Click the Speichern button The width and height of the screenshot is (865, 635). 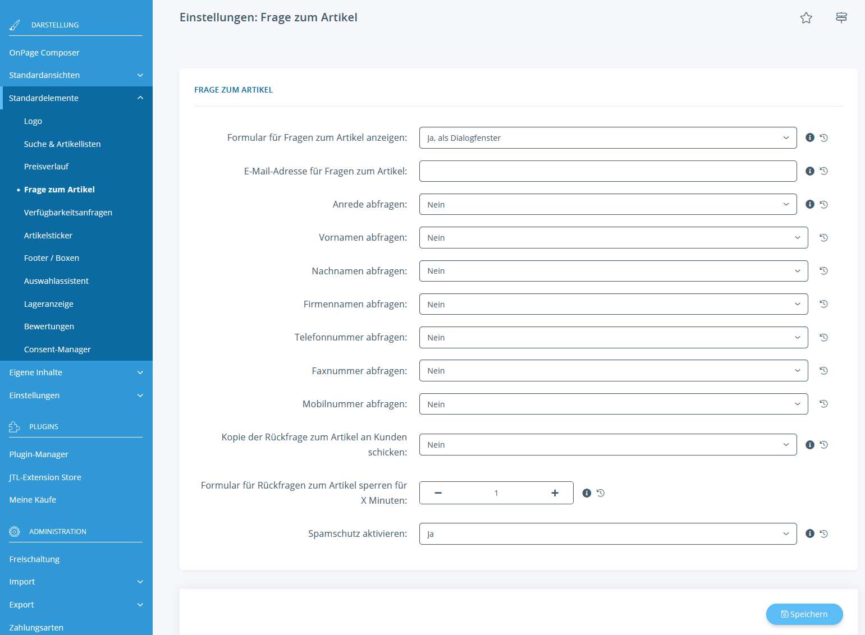pyautogui.click(x=804, y=614)
